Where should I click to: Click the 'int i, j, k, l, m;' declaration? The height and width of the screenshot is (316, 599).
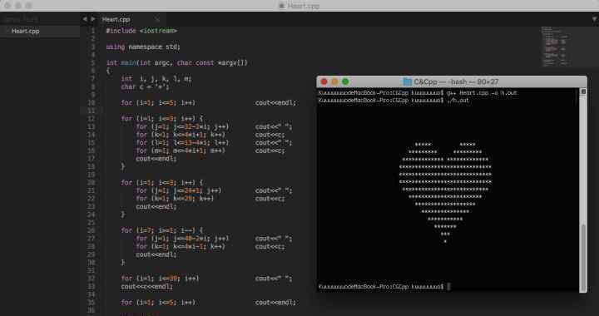click(x=156, y=79)
